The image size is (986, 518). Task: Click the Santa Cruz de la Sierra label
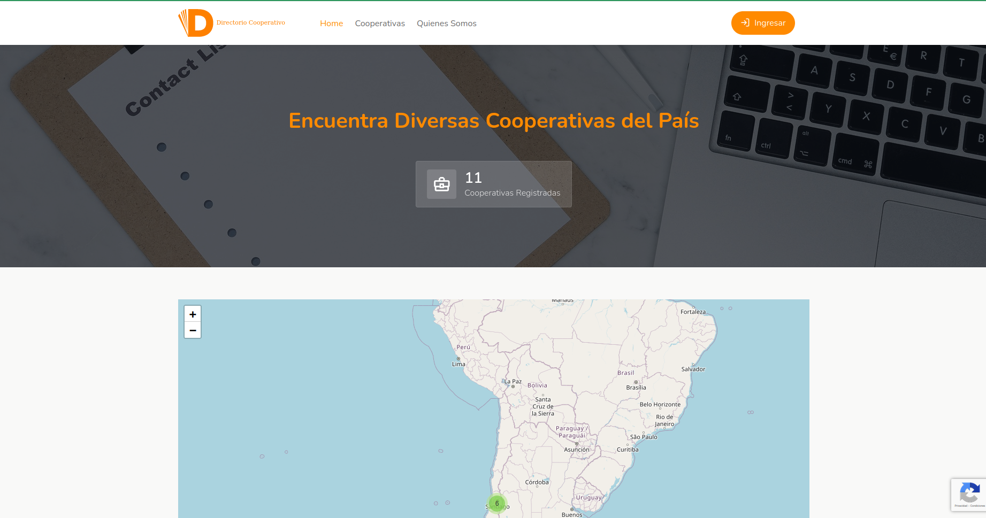[x=543, y=406]
